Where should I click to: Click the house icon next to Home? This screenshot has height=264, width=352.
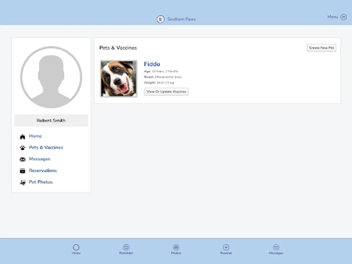[x=23, y=136]
